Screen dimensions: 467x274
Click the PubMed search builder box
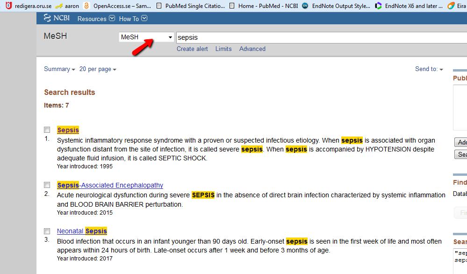[x=460, y=108]
